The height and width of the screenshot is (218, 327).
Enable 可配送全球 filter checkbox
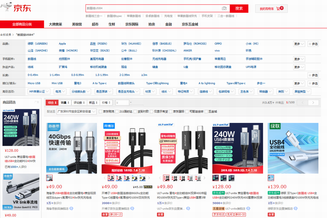187,111
